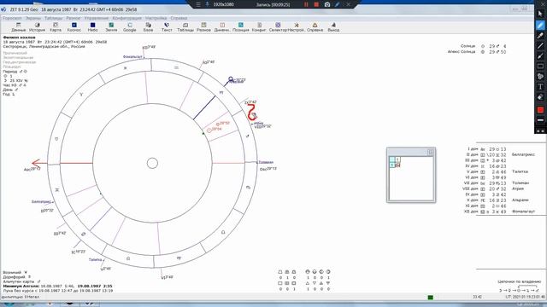
Task: Click the Космос toolbar icon
Action: coord(74,27)
